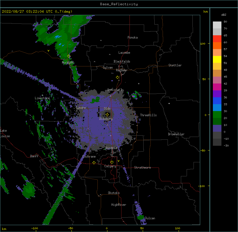Click the radar site diamond between Olds and Didsbury
238x232 pixels.
point(107,115)
